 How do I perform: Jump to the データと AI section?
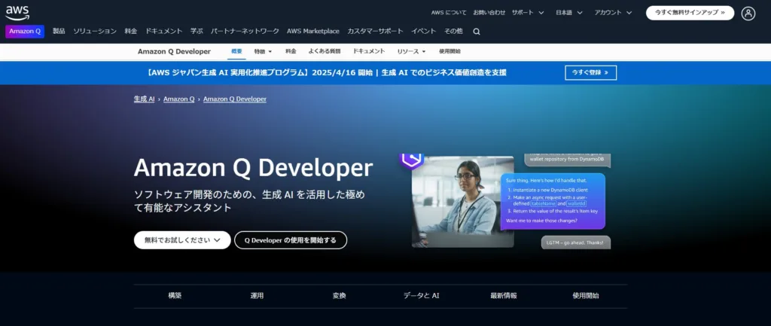tap(422, 296)
